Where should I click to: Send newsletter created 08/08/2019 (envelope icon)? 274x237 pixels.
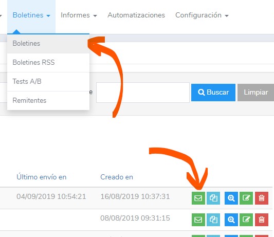[198, 220]
